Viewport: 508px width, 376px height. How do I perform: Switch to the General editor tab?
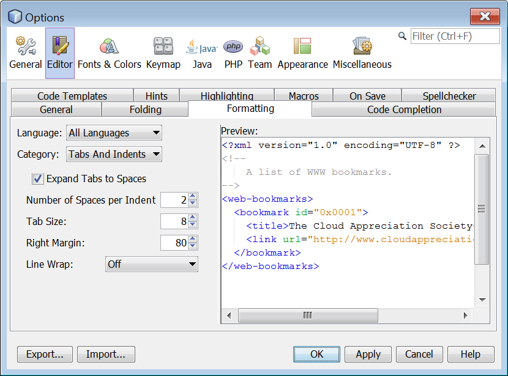[x=56, y=109]
